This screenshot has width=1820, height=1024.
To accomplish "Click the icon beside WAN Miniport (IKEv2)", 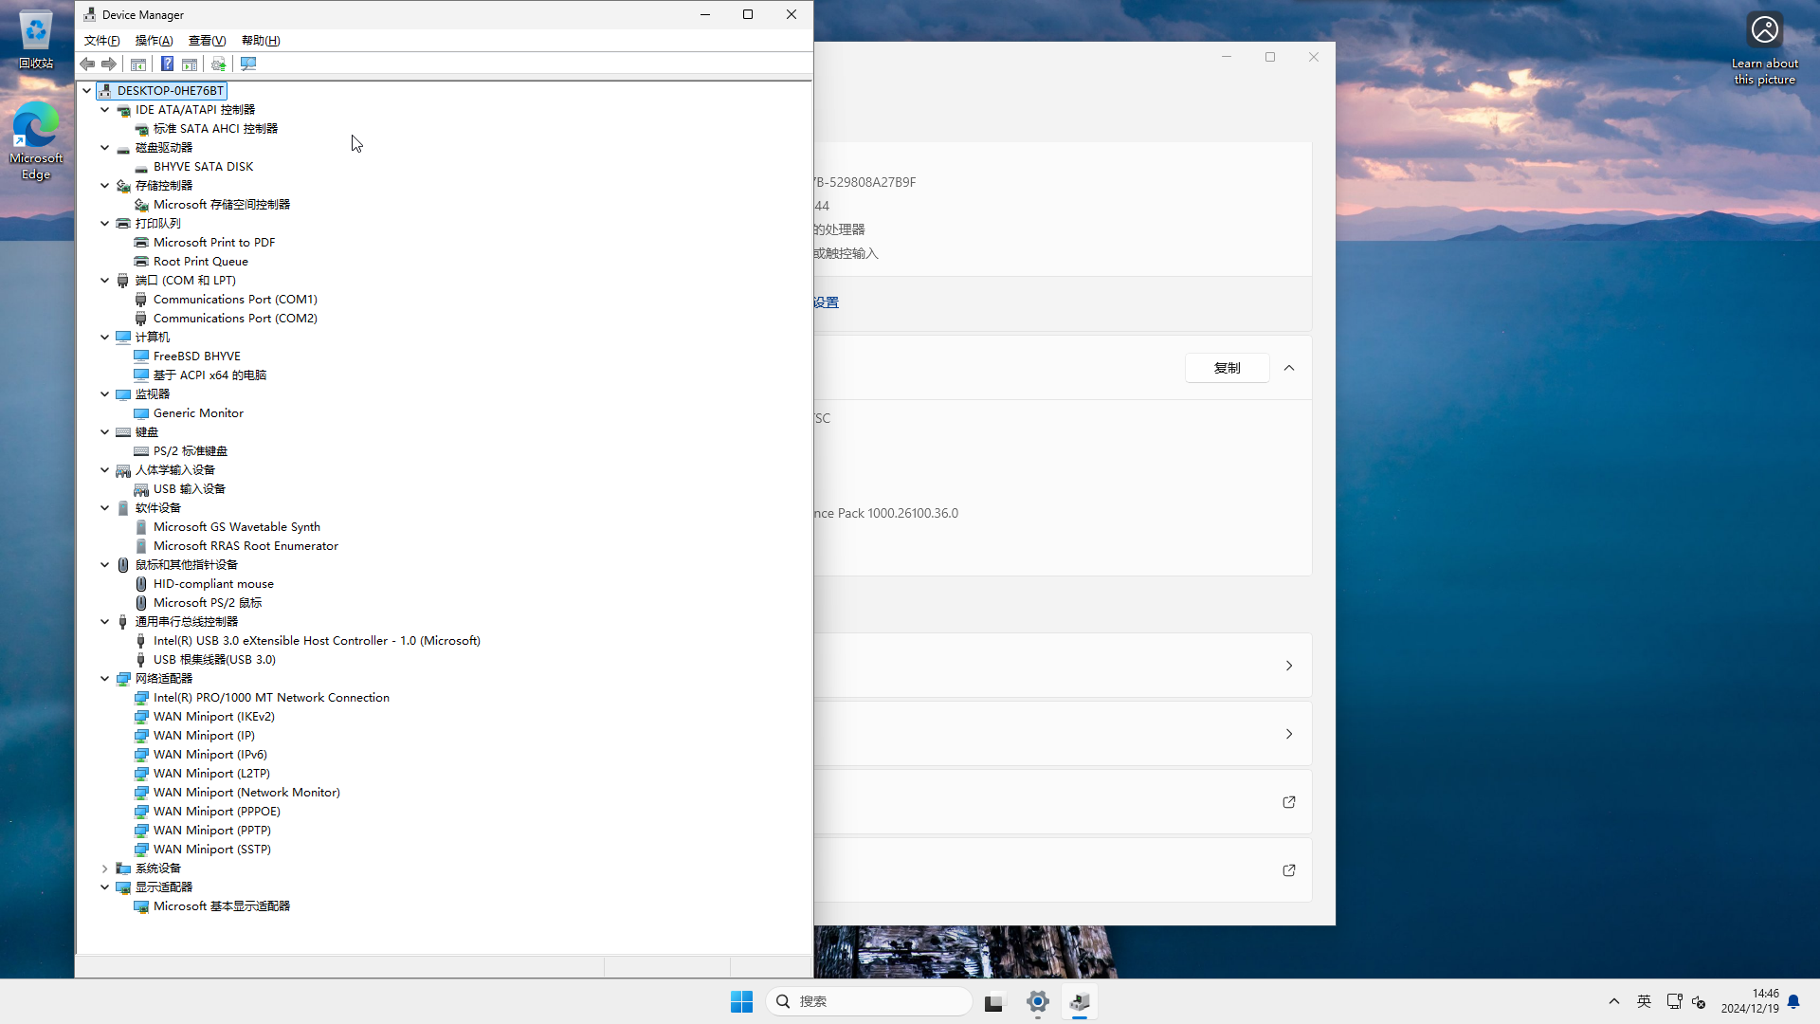I will [141, 717].
